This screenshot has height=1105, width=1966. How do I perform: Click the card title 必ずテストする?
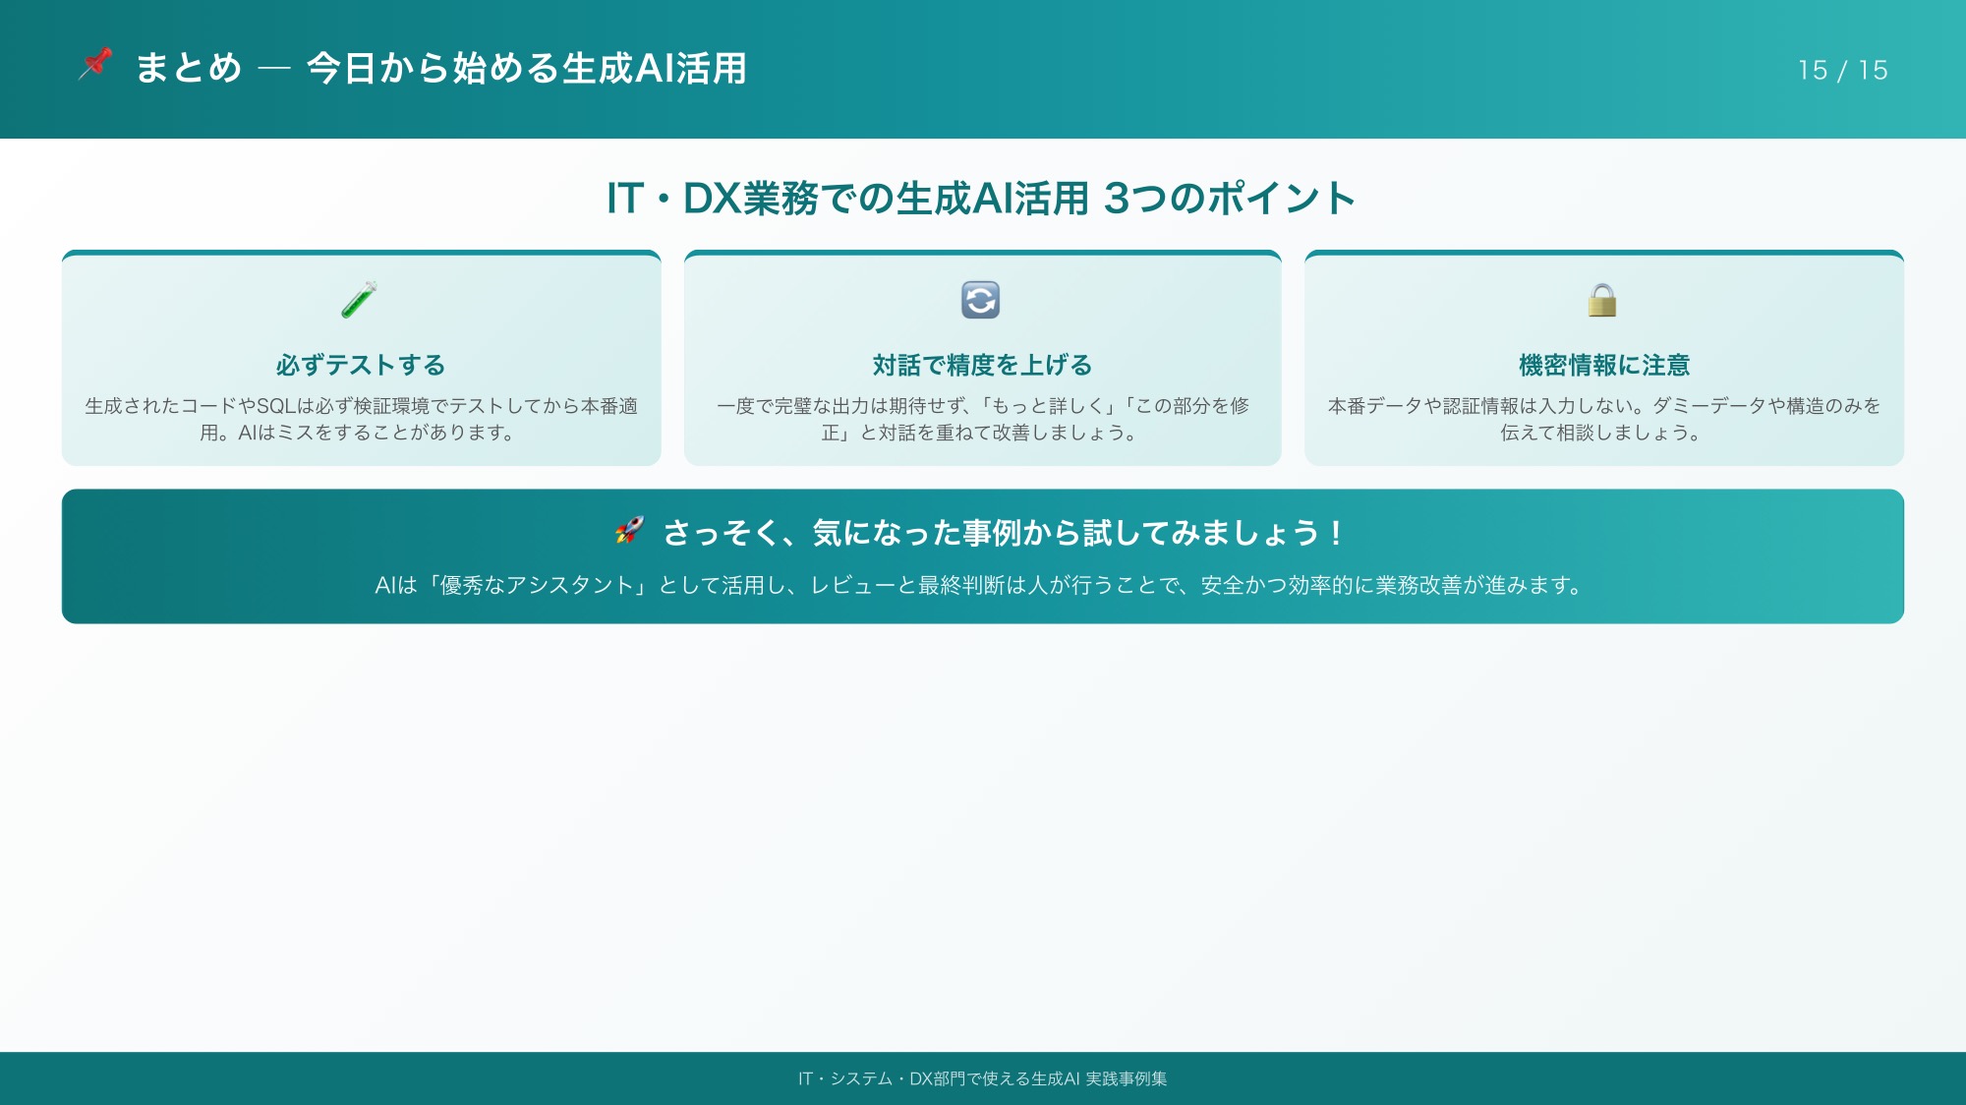point(361,365)
